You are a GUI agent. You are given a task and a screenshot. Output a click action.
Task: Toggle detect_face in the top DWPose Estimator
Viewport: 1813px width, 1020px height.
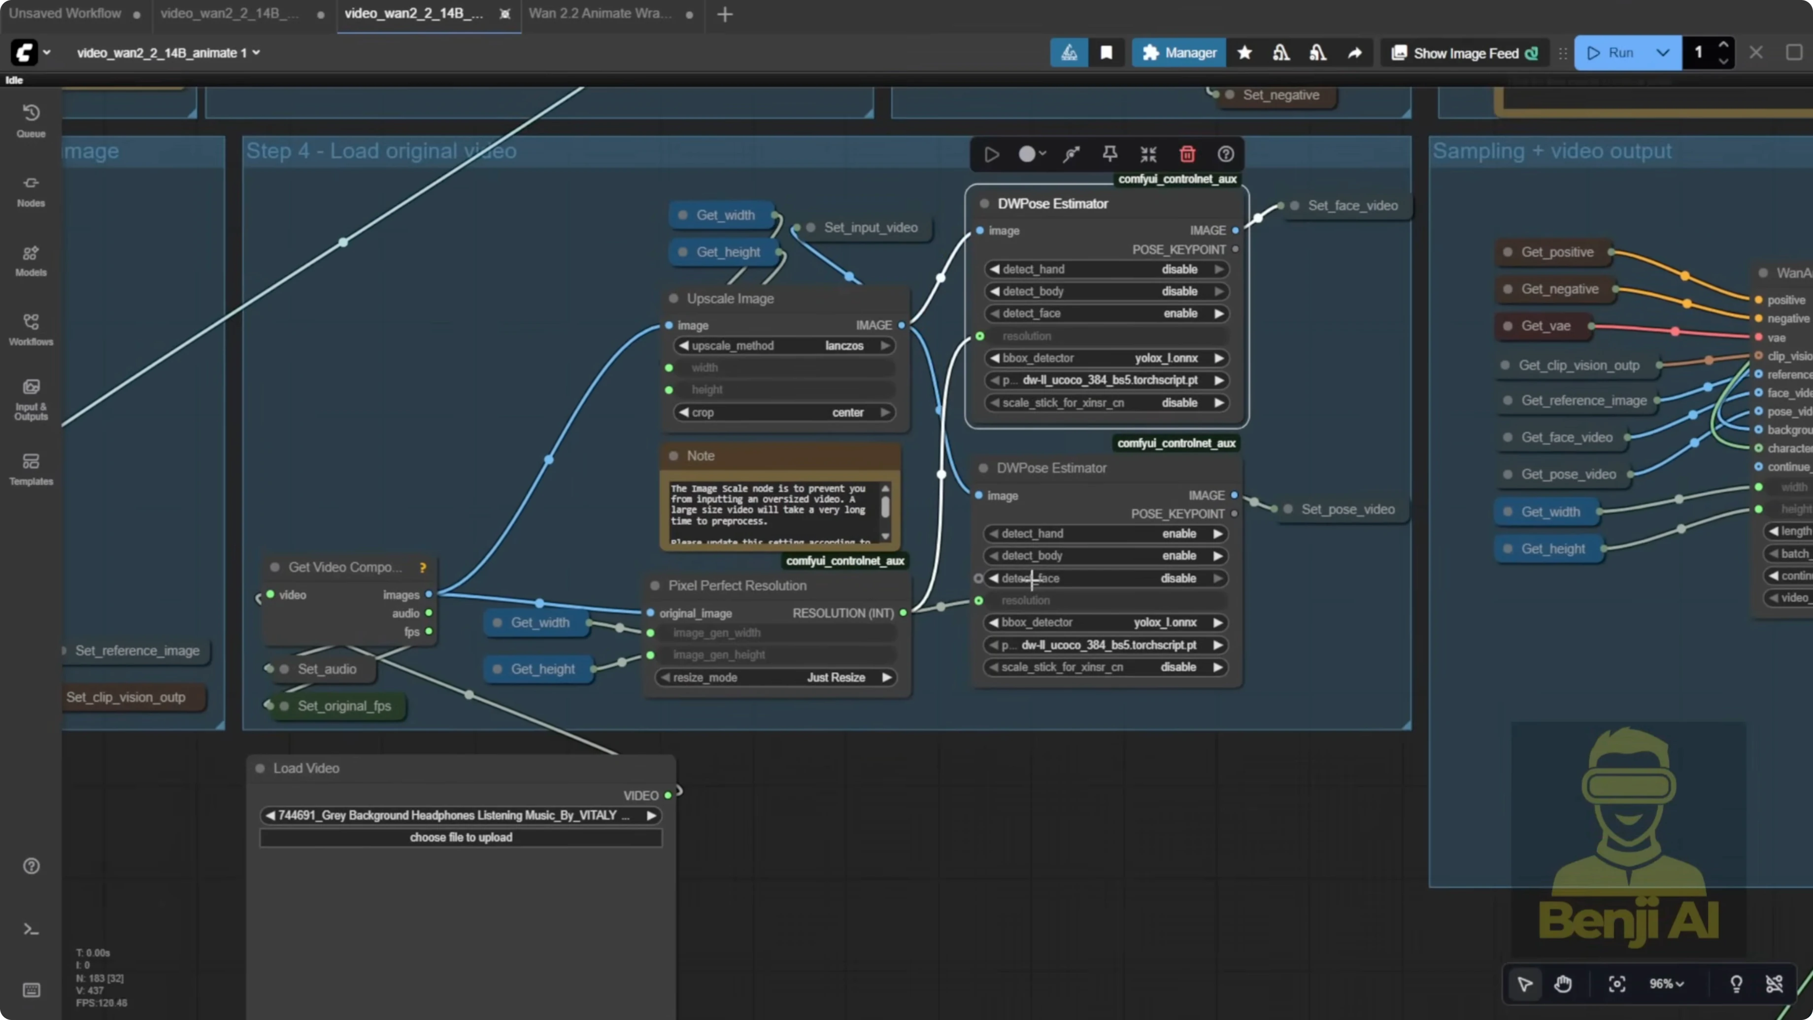[1106, 313]
